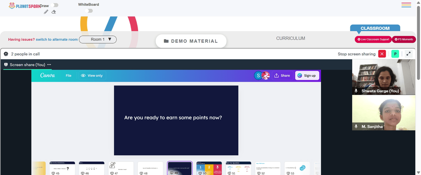This screenshot has height=175, width=421.
Task: Click the Canva Share button
Action: 282,76
